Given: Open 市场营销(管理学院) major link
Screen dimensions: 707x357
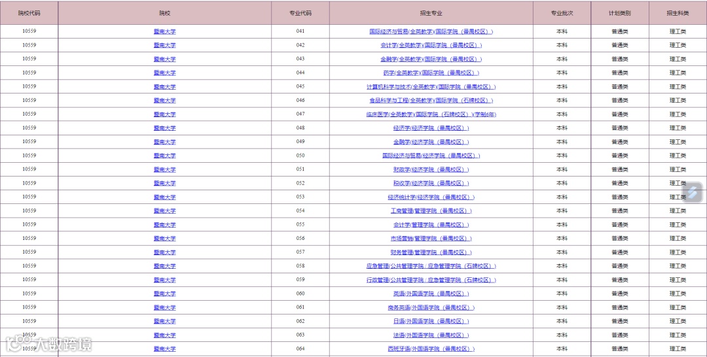Looking at the screenshot, I should [431, 239].
